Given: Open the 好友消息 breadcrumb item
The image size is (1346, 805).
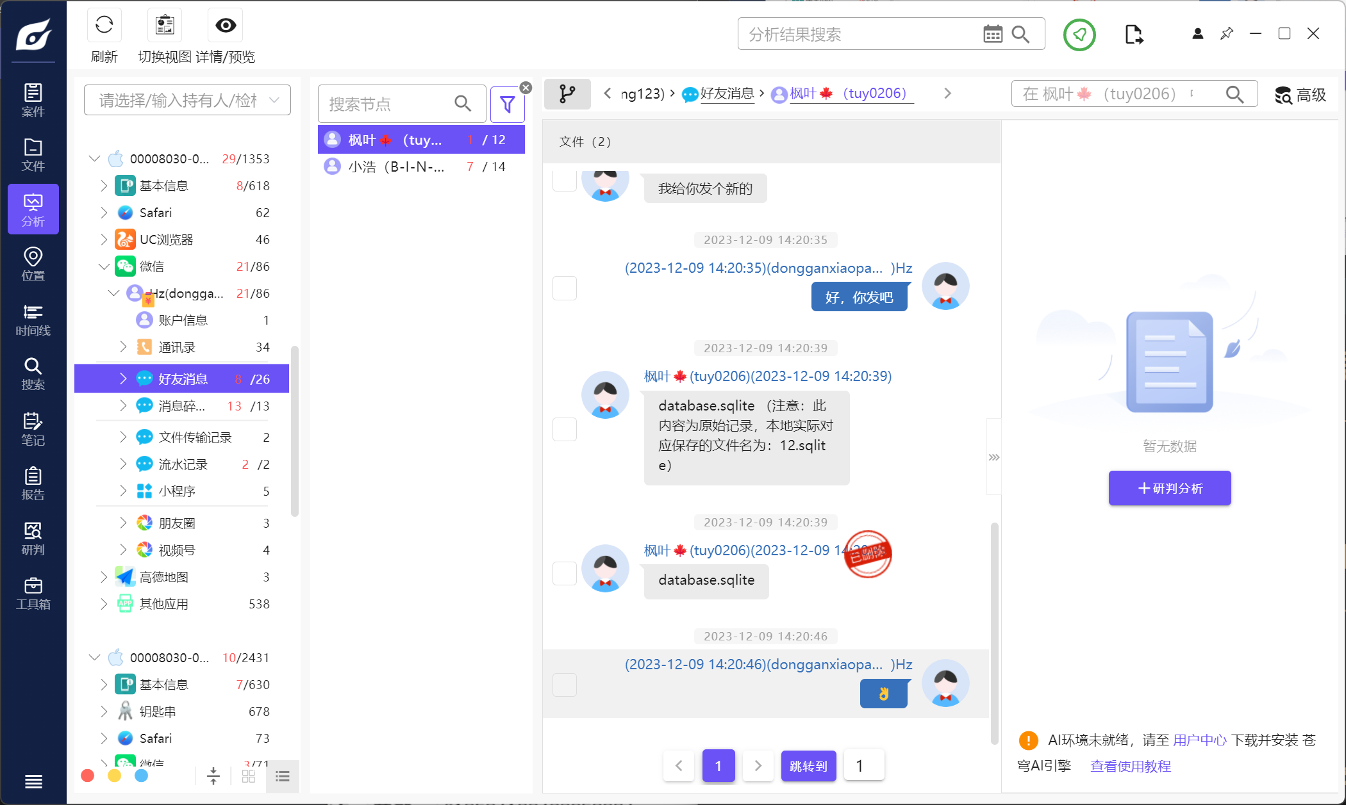Looking at the screenshot, I should 726,94.
